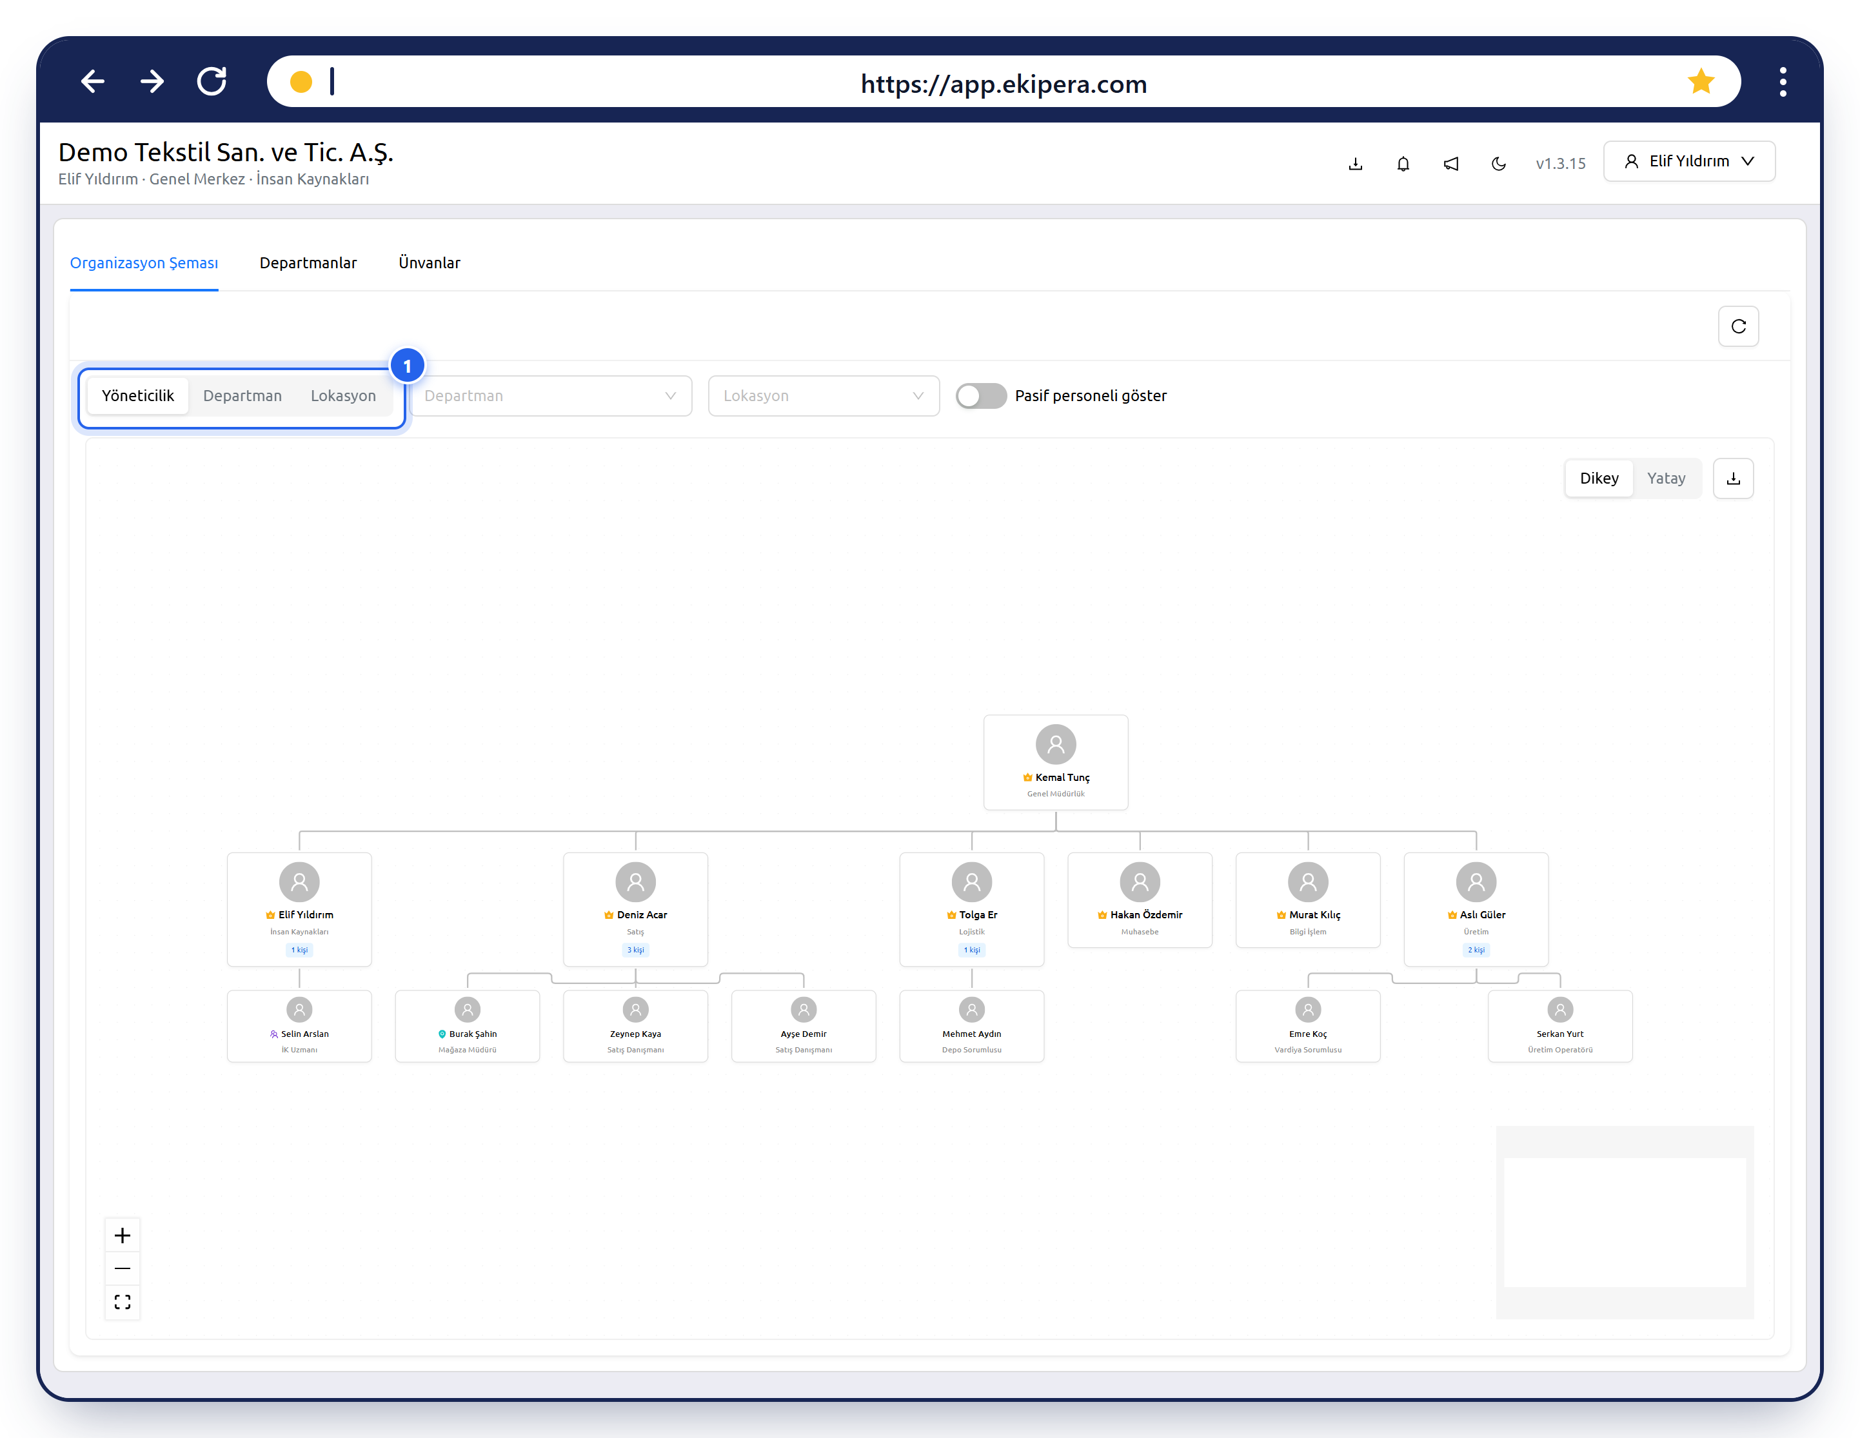Enable Pasif personeli göster switch
The image size is (1860, 1438).
click(980, 396)
